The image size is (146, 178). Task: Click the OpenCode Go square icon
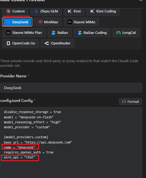coord(8,43)
